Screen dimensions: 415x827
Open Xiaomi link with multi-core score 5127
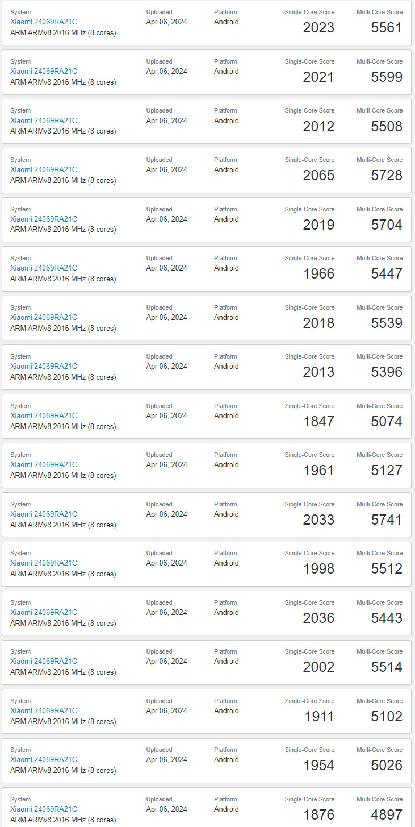(44, 464)
